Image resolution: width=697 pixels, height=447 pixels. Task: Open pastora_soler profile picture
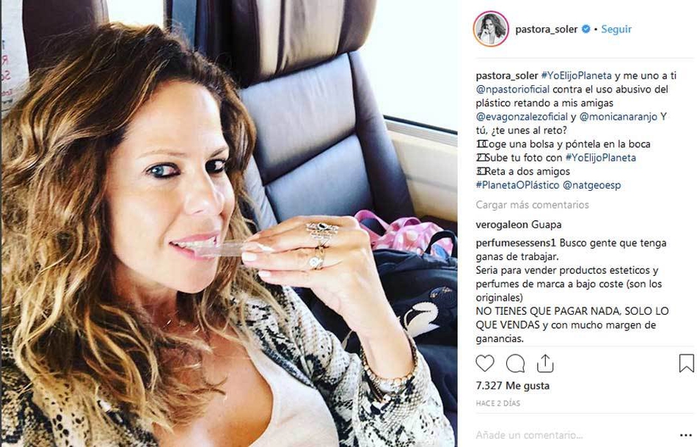click(x=491, y=29)
